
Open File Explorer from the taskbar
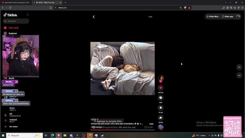(x=65, y=135)
